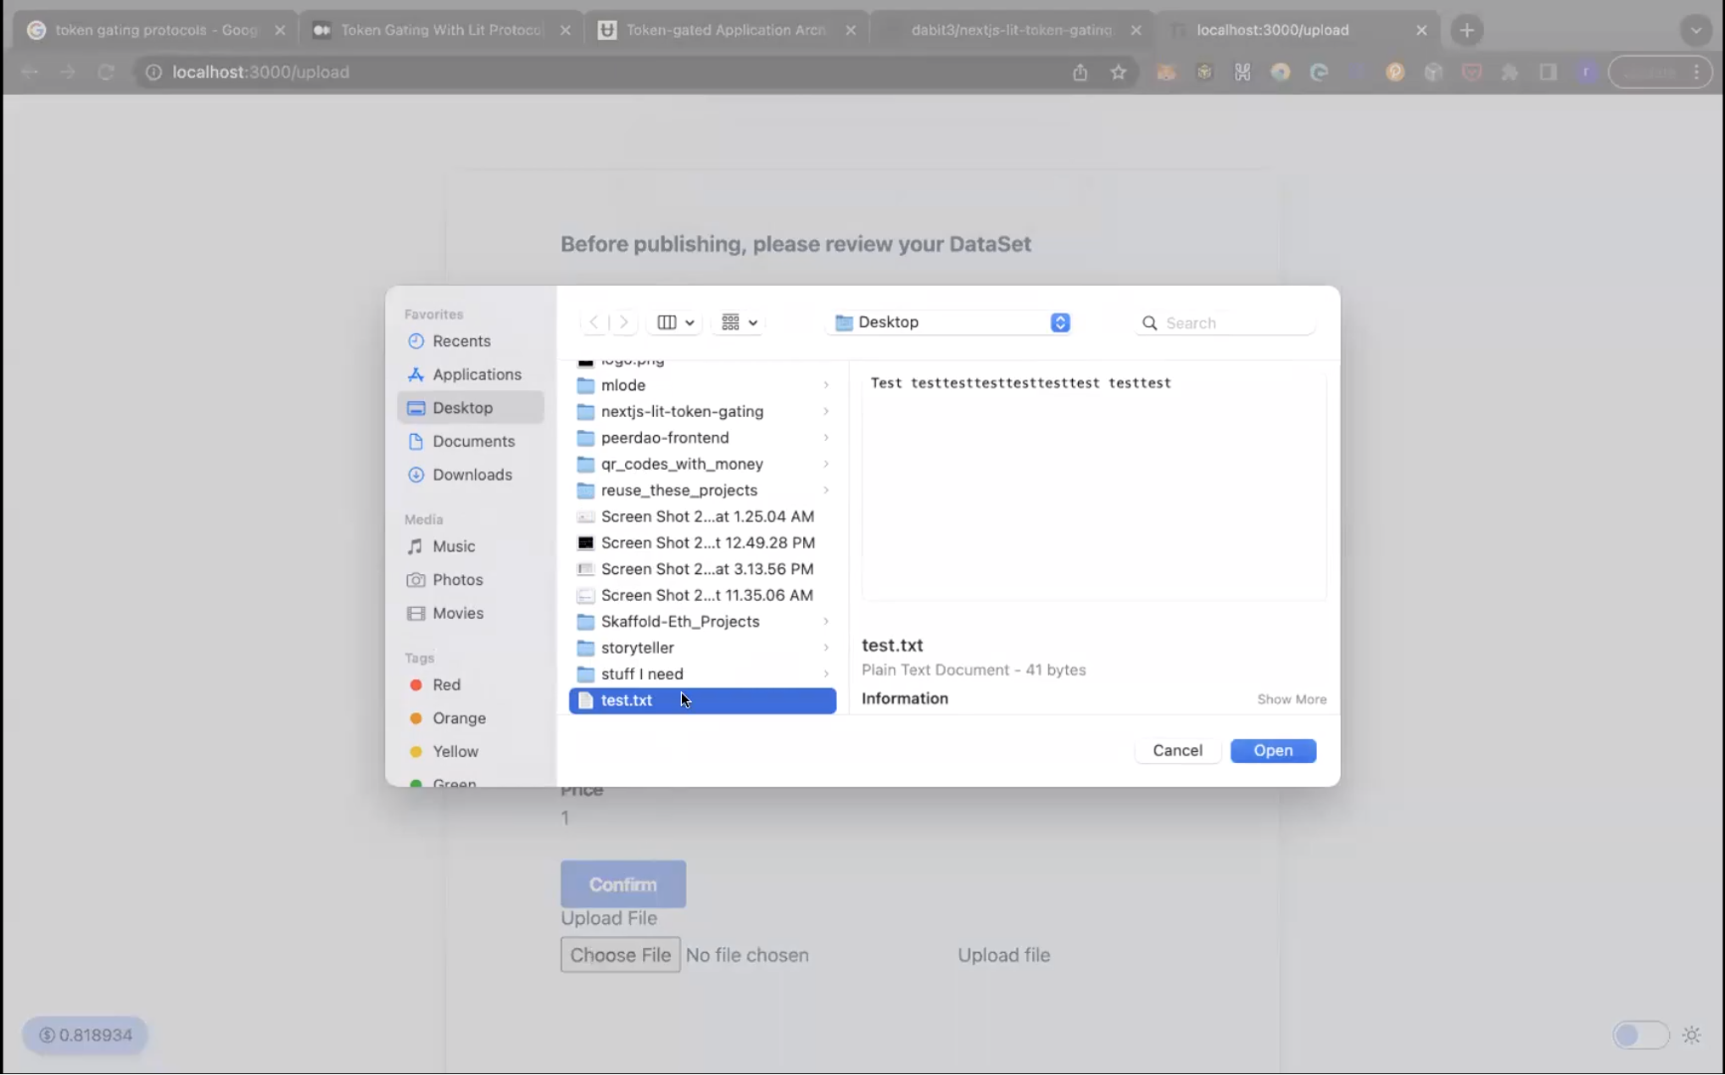Click the back arrow in file dialog
Viewport: 1725px width, 1075px height.
pyautogui.click(x=594, y=322)
